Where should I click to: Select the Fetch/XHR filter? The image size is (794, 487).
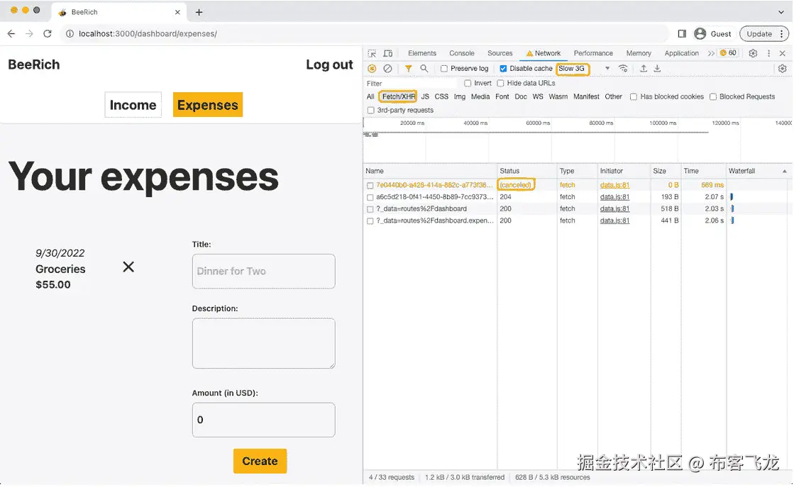point(397,96)
